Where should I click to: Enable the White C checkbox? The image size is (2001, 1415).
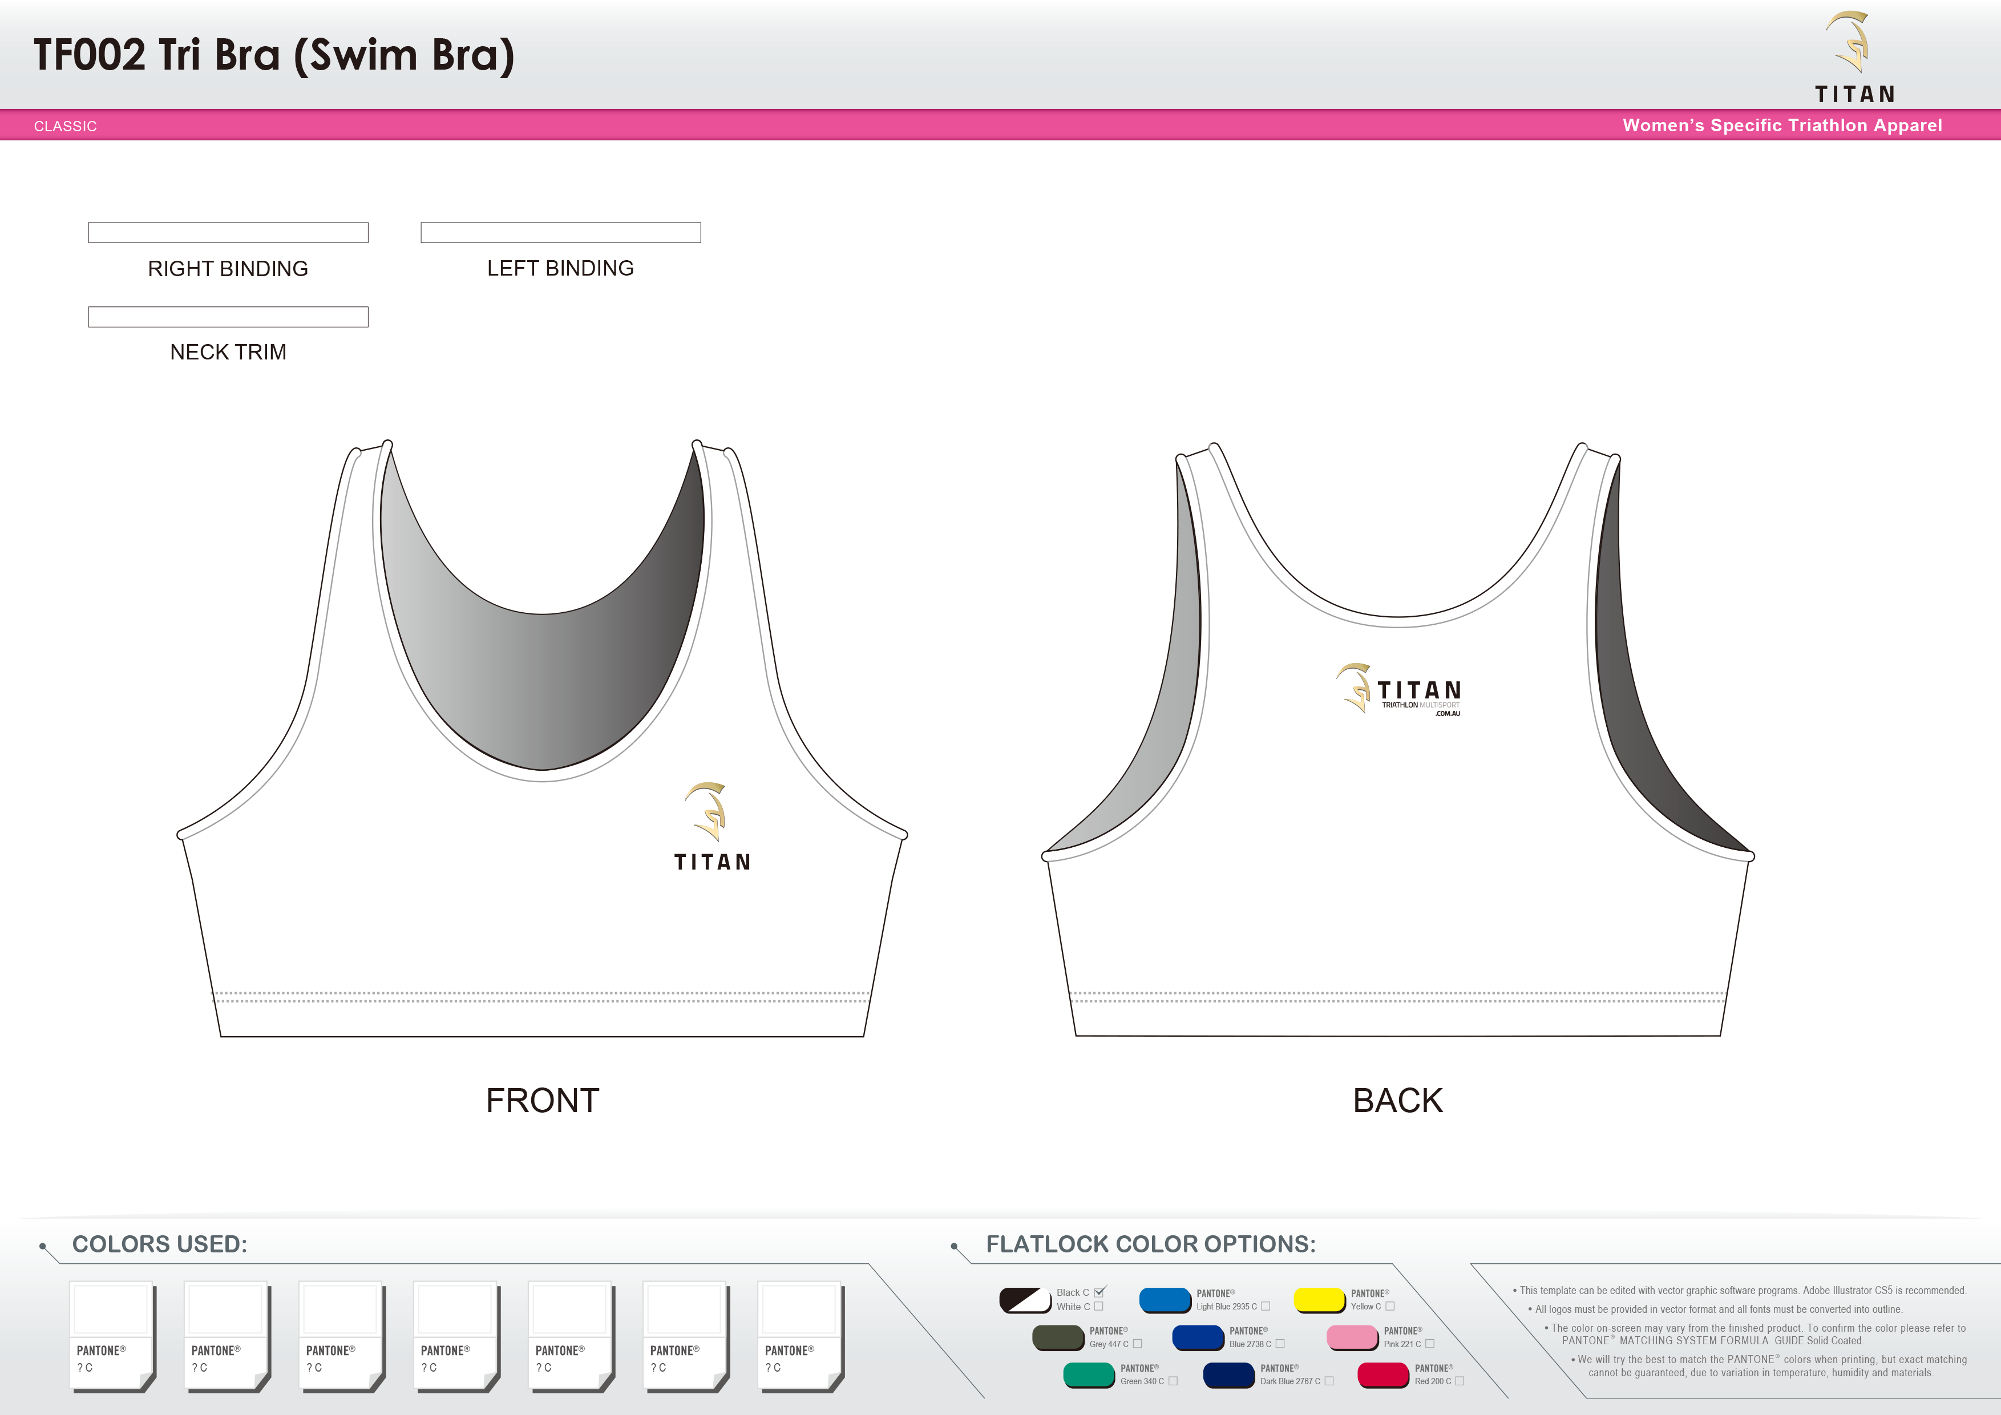pyautogui.click(x=1098, y=1307)
